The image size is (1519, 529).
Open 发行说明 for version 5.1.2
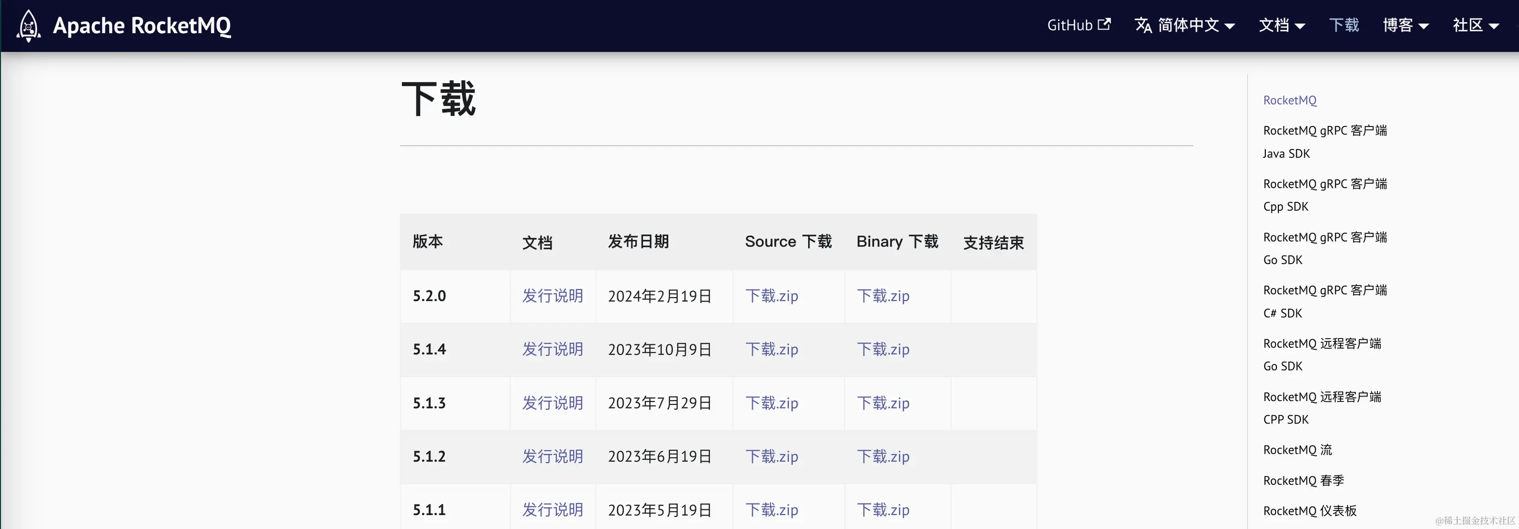tap(553, 457)
